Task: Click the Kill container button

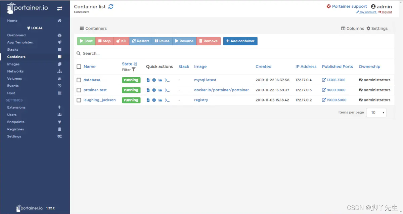Action: point(121,41)
